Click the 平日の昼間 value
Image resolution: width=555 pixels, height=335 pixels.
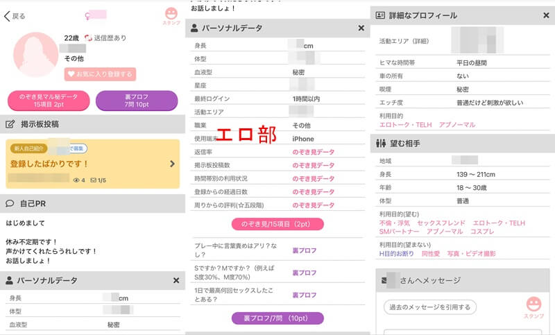(472, 63)
